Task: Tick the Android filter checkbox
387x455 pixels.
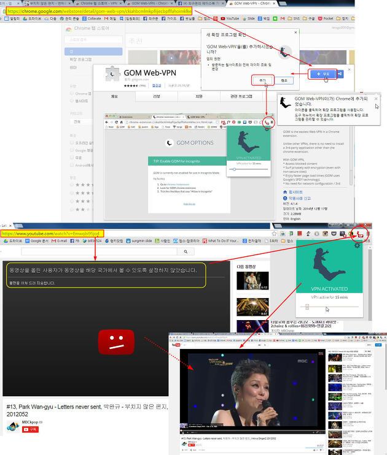Action: (x=72, y=165)
